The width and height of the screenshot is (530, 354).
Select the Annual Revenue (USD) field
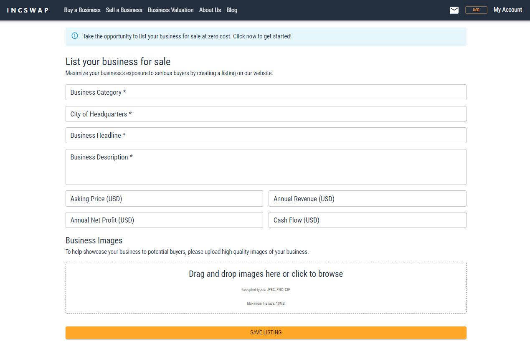pos(368,199)
